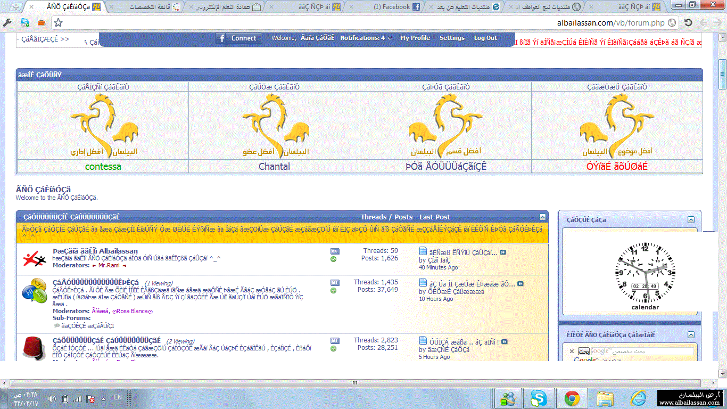Switch to the (1) Facebook tab

coord(385,7)
